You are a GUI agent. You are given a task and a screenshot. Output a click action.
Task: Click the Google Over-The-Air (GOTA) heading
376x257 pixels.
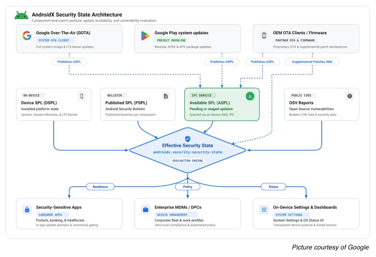(63, 33)
